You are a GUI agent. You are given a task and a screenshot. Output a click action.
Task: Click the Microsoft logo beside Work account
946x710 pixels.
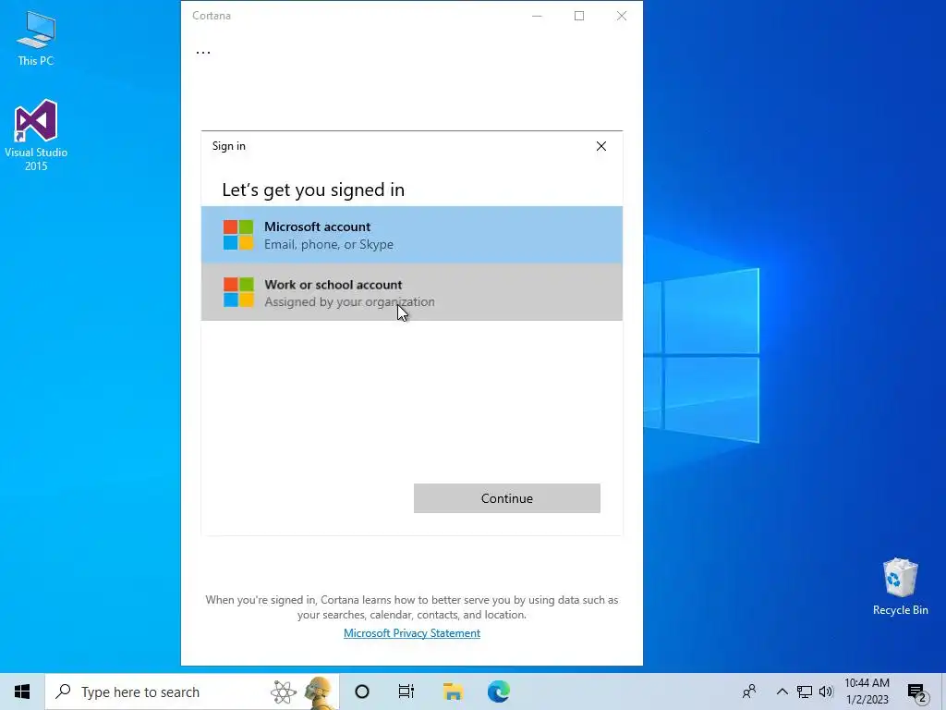coord(238,292)
